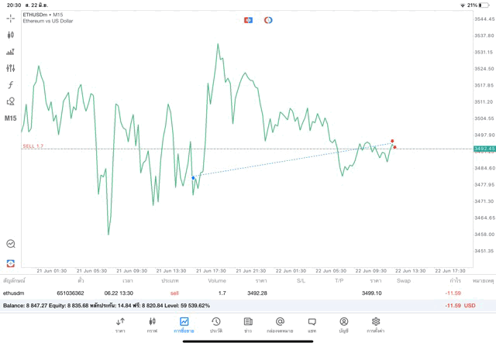
Task: Open the การตั้งค่า settings tab
Action: click(x=375, y=324)
